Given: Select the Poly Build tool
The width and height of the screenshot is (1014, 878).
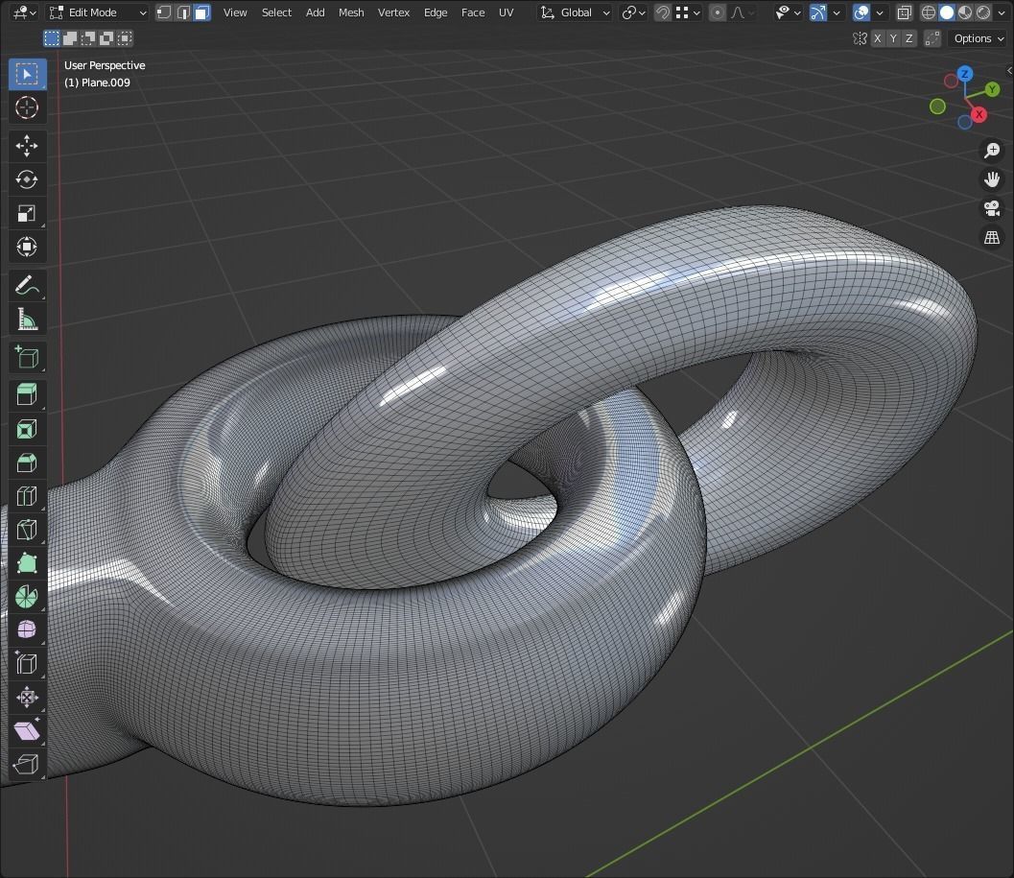Looking at the screenshot, I should 27,563.
